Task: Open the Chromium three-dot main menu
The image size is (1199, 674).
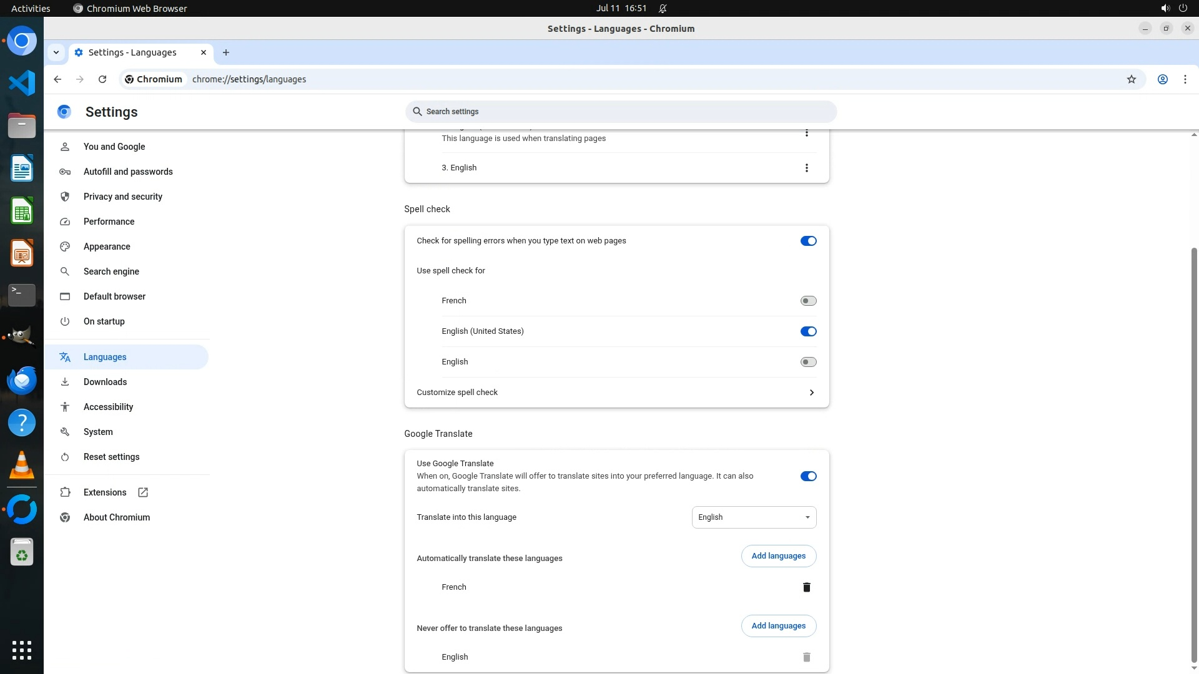Action: (1185, 79)
